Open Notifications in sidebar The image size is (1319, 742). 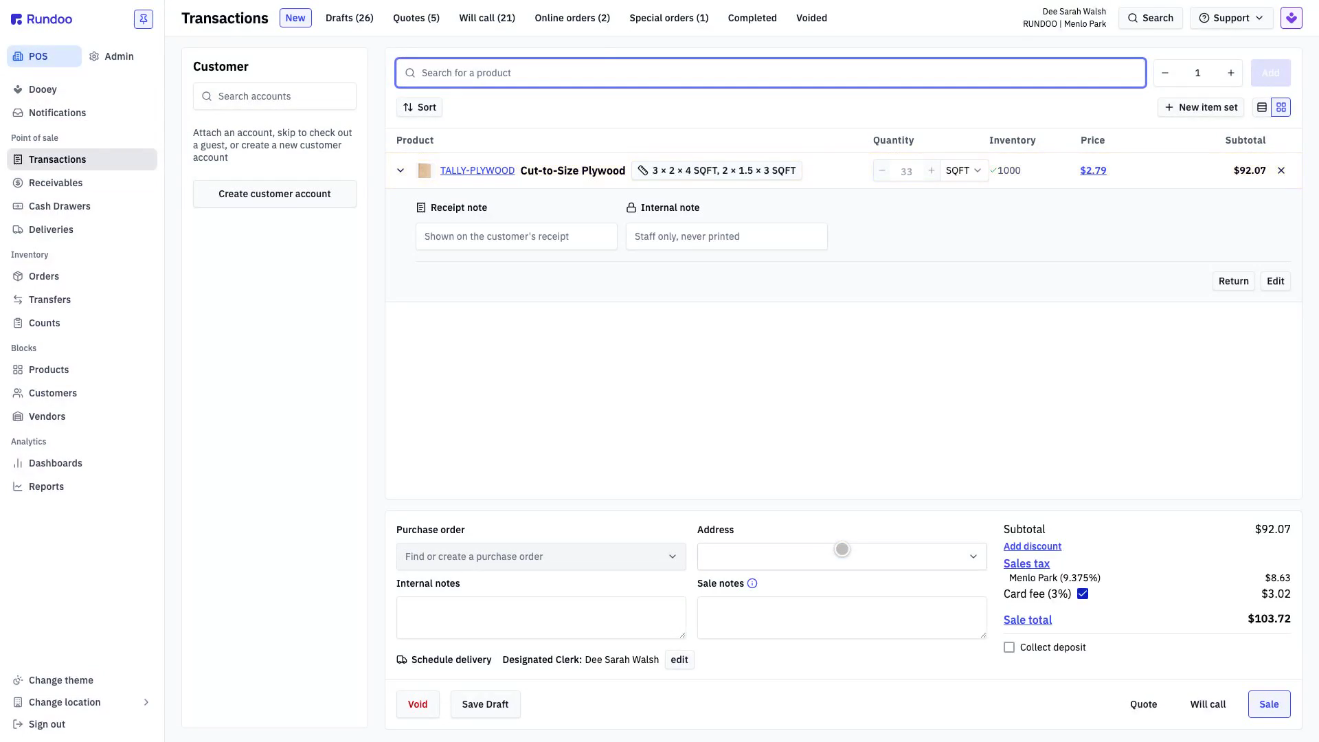(x=82, y=113)
